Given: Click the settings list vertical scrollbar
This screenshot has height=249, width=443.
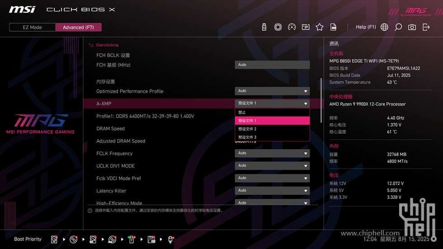Looking at the screenshot, I should (321, 100).
